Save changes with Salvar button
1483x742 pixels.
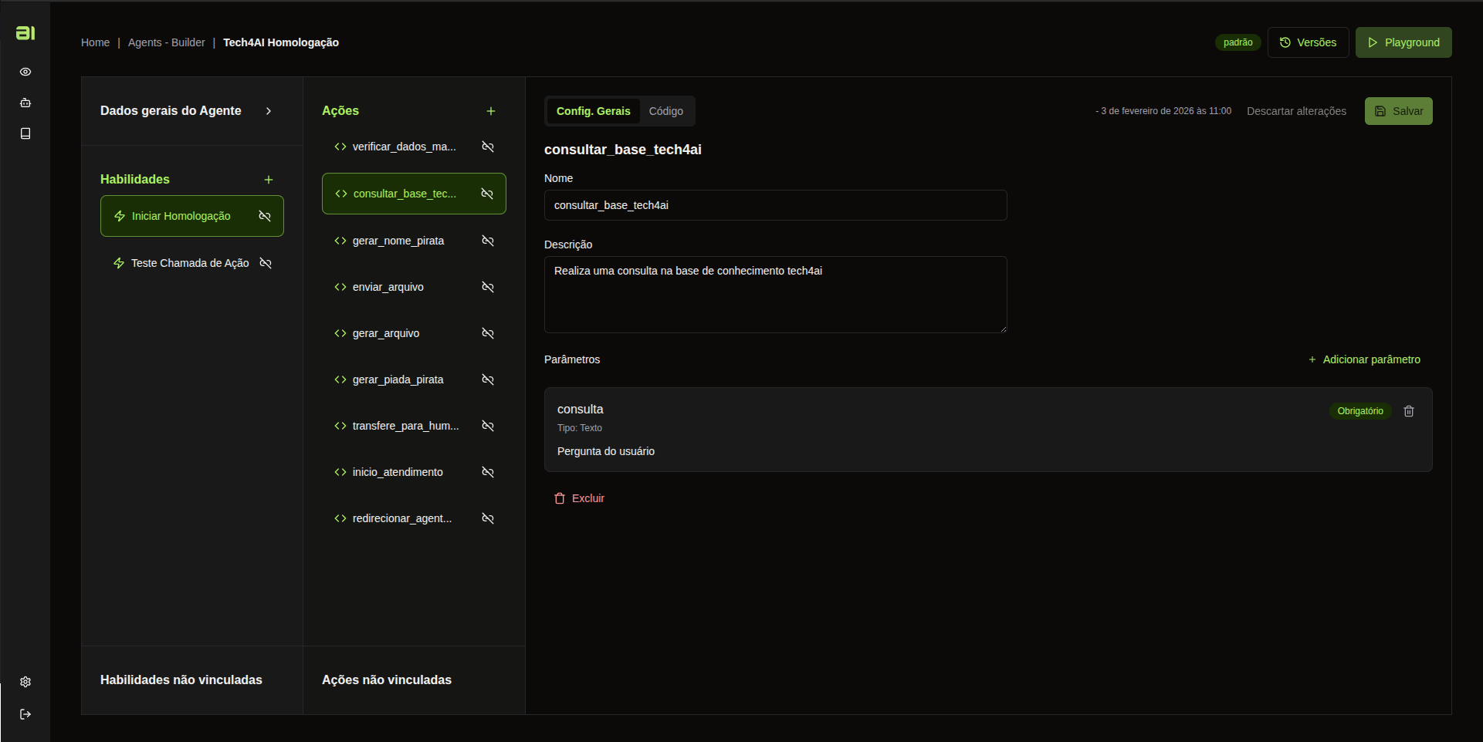click(x=1398, y=111)
